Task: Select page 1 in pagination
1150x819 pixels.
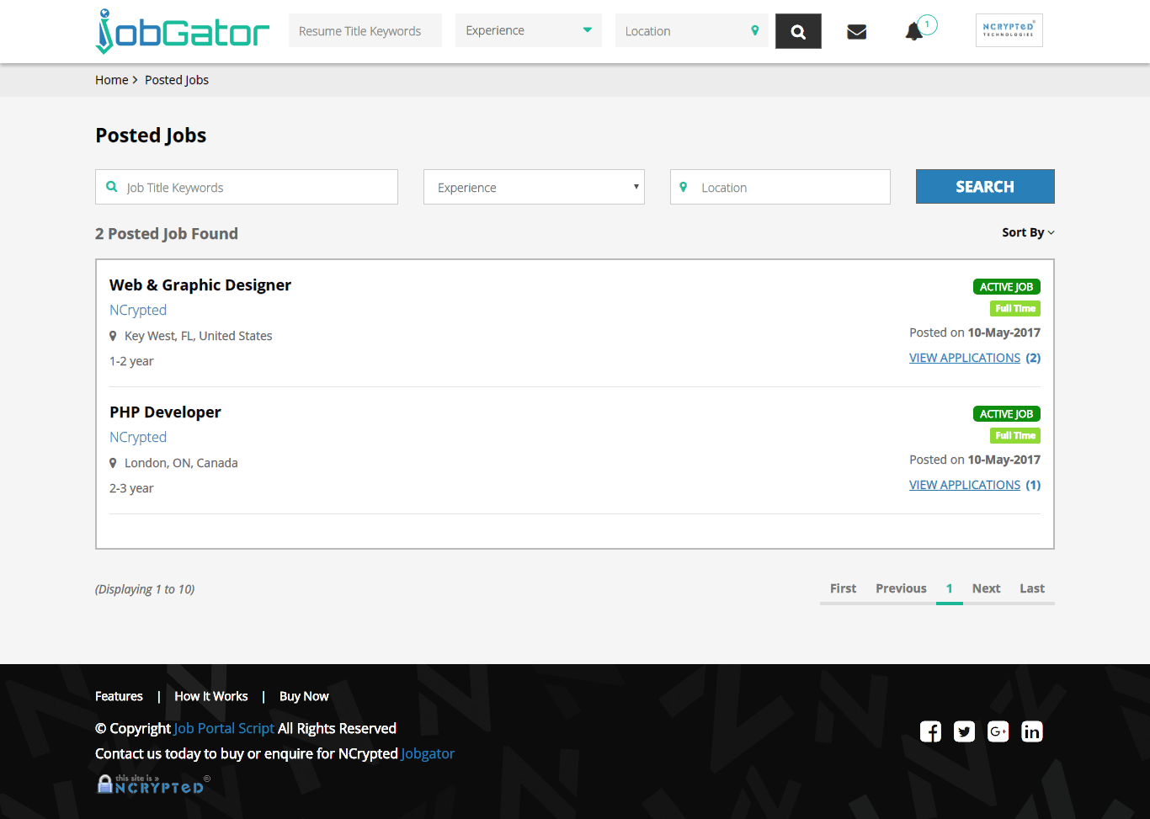Action: pos(949,588)
